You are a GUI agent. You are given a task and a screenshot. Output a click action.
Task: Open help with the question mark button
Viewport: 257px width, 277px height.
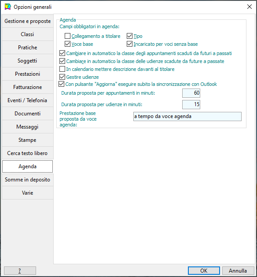(x=20, y=271)
